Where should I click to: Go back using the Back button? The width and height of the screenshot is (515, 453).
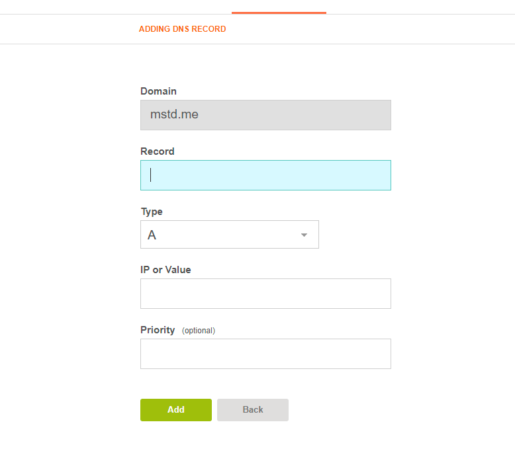[253, 410]
